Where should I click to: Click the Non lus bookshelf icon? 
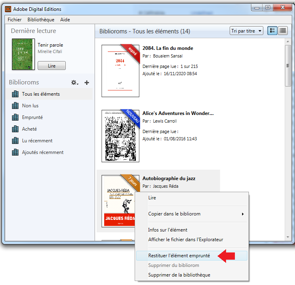(x=16, y=106)
